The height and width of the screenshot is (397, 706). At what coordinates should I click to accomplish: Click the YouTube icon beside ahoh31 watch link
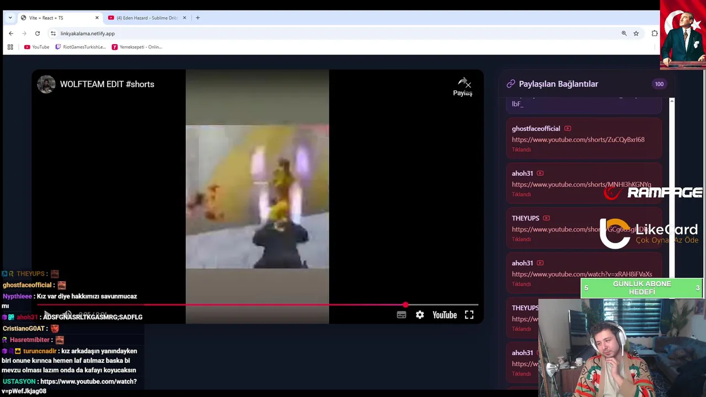pyautogui.click(x=540, y=263)
